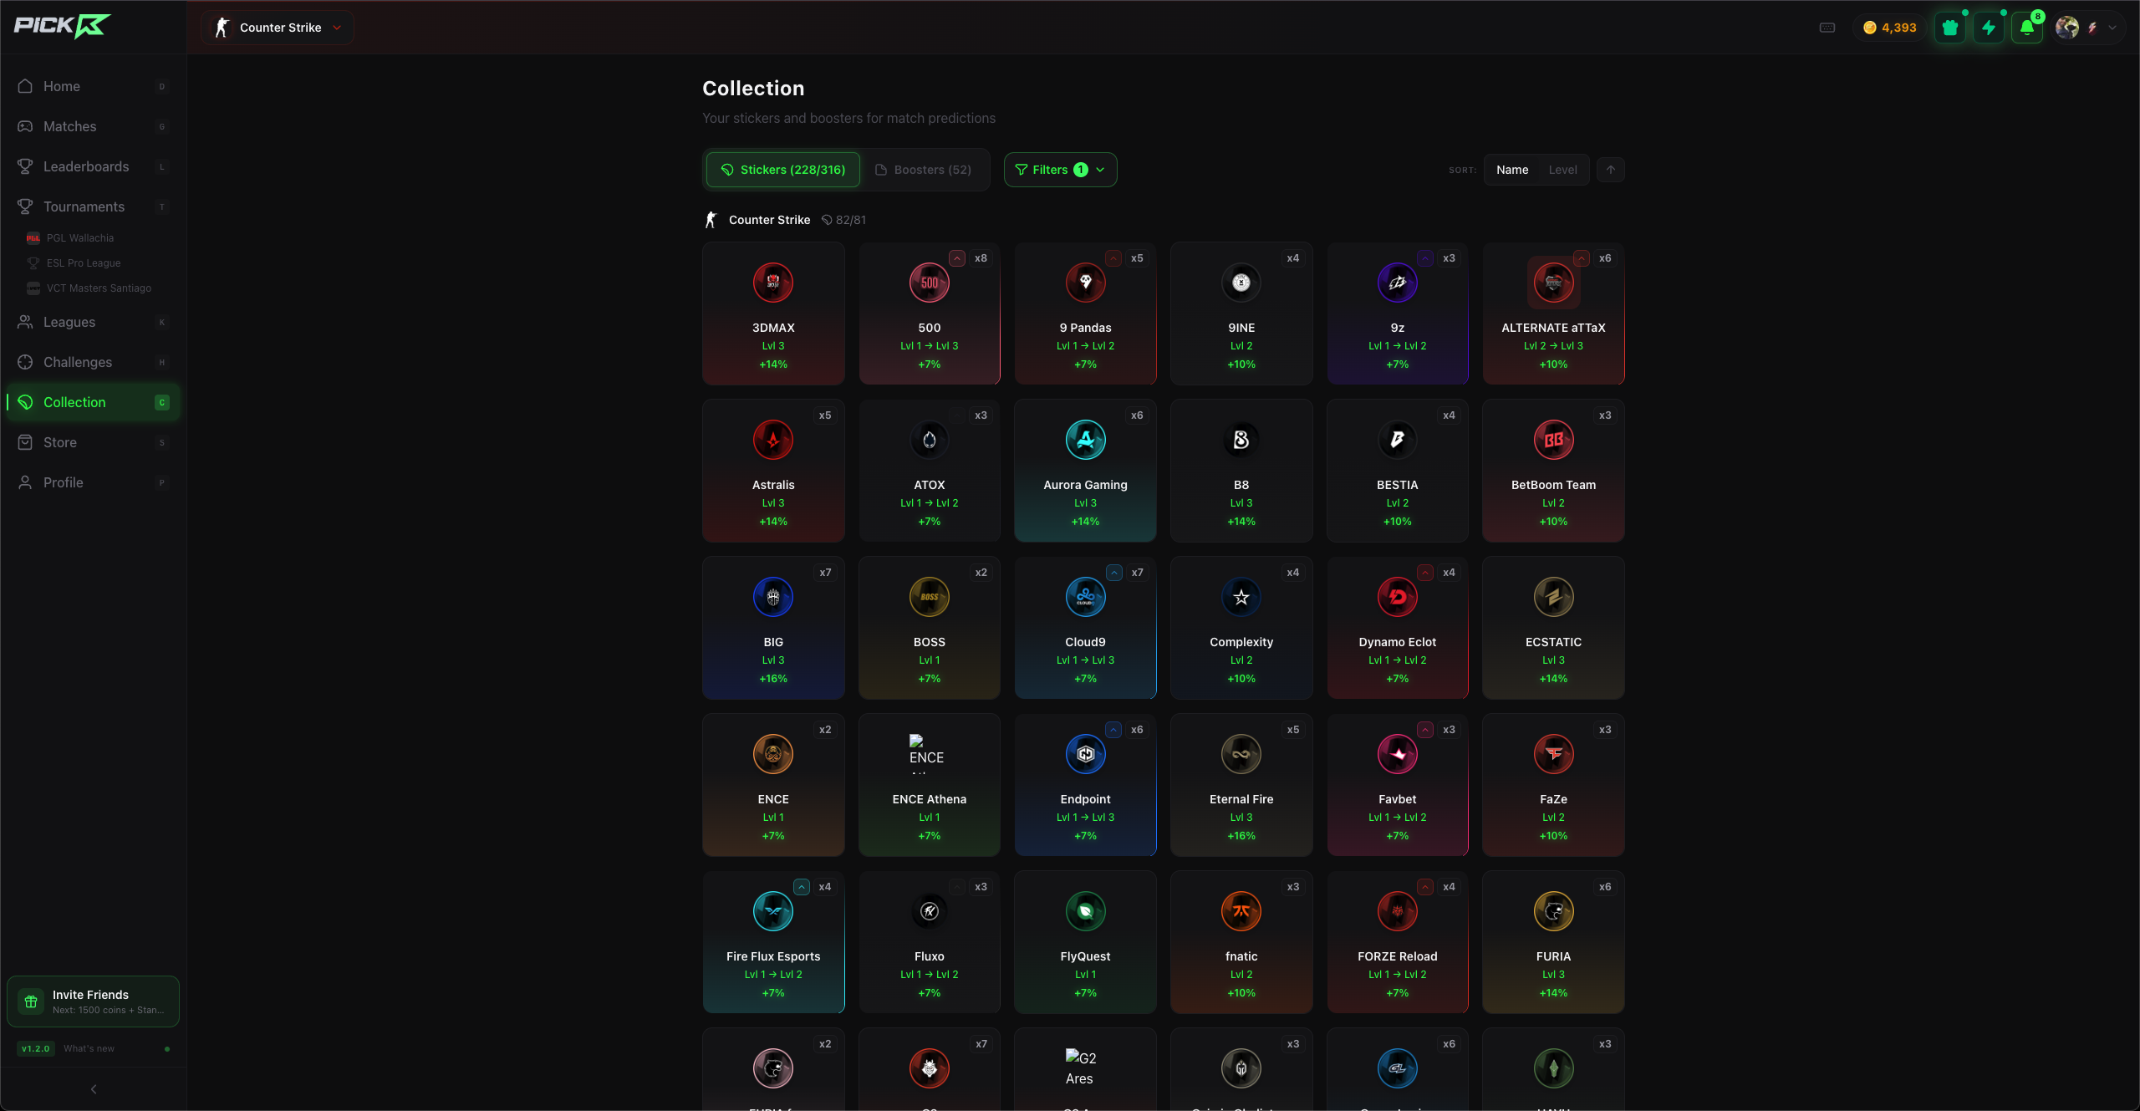Click the Invite Friends button
This screenshot has height=1111, width=2140.
point(93,1001)
